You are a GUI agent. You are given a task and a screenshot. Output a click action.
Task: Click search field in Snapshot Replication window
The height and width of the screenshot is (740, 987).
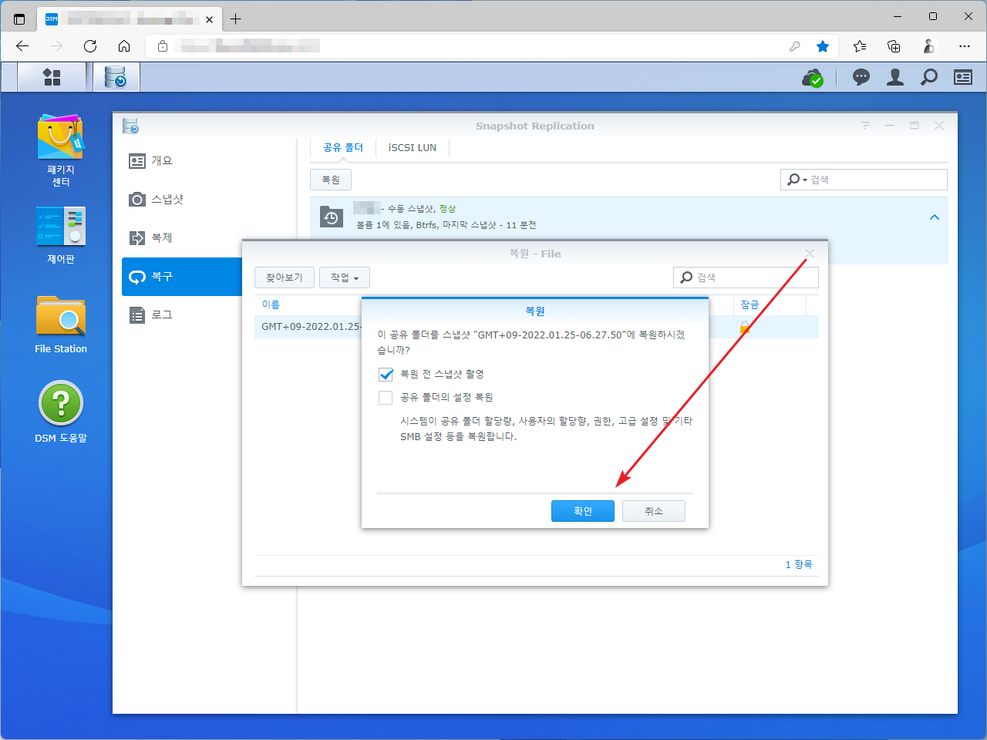(x=864, y=180)
